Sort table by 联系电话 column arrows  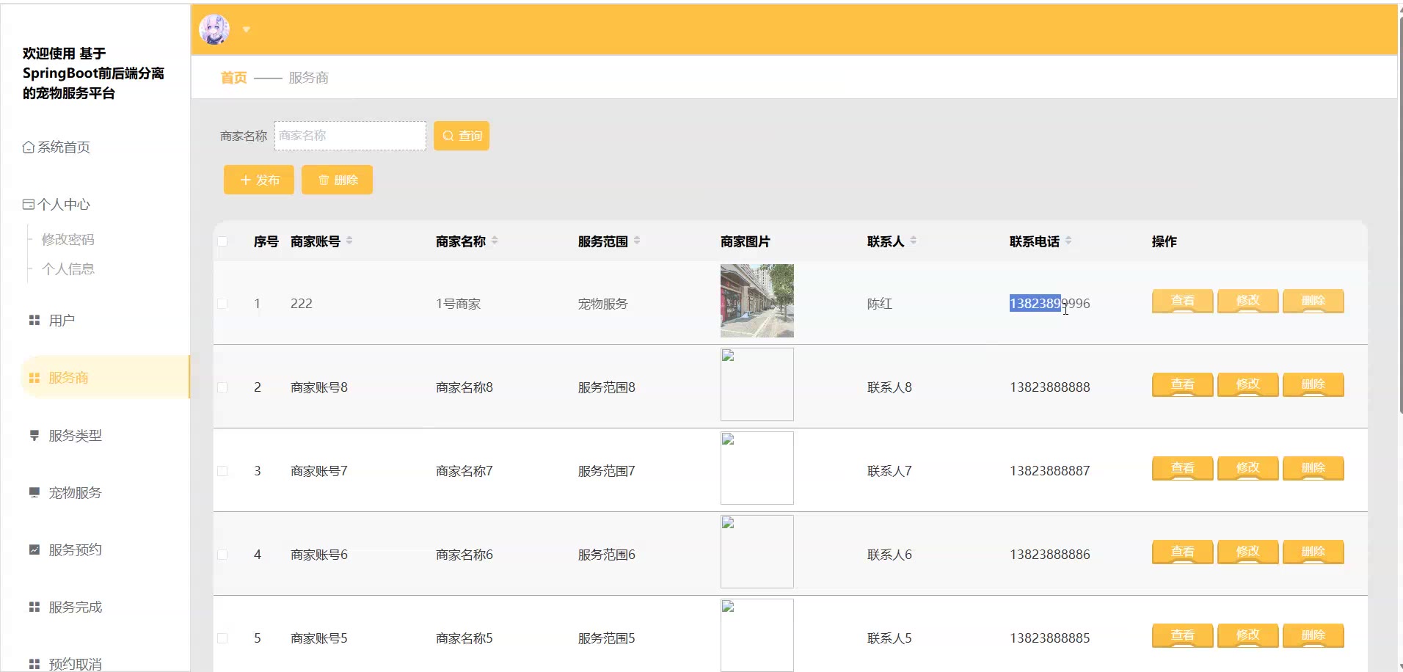(1068, 241)
